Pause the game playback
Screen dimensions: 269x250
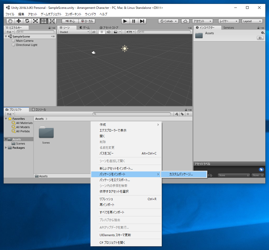pyautogui.click(x=134, y=21)
